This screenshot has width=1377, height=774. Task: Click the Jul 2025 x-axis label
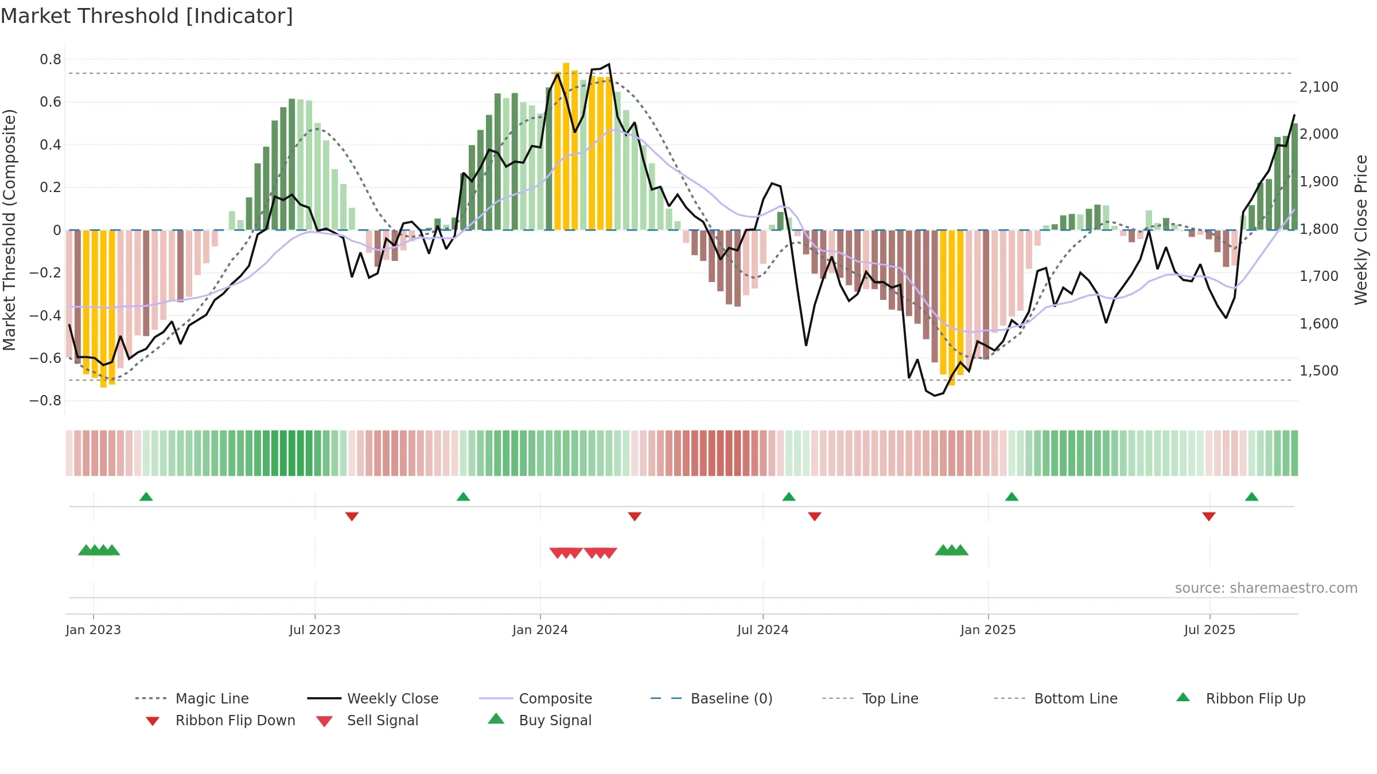pyautogui.click(x=1209, y=630)
